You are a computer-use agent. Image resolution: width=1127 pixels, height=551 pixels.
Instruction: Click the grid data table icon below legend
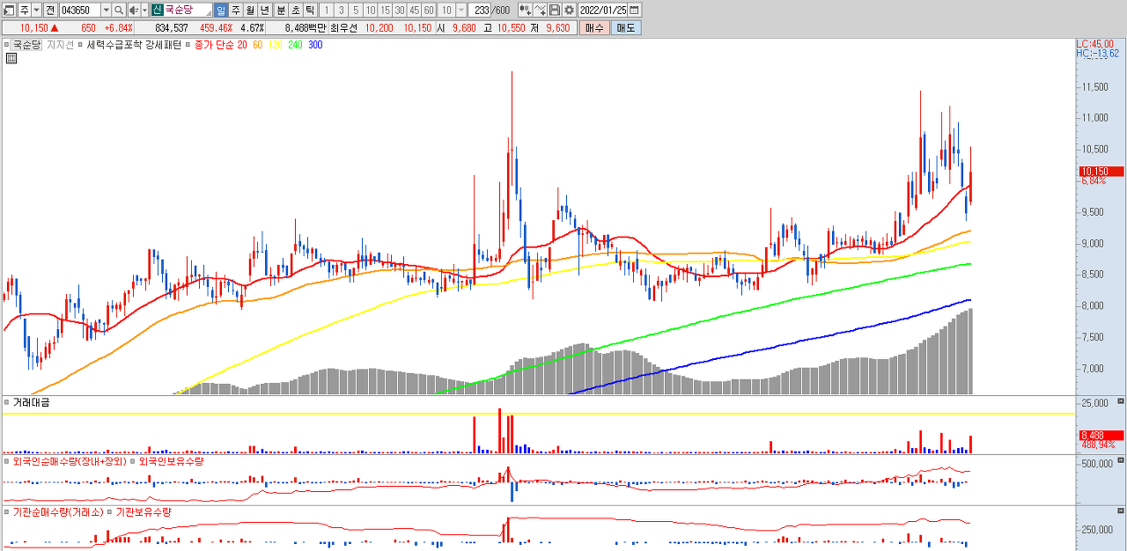pos(11,59)
